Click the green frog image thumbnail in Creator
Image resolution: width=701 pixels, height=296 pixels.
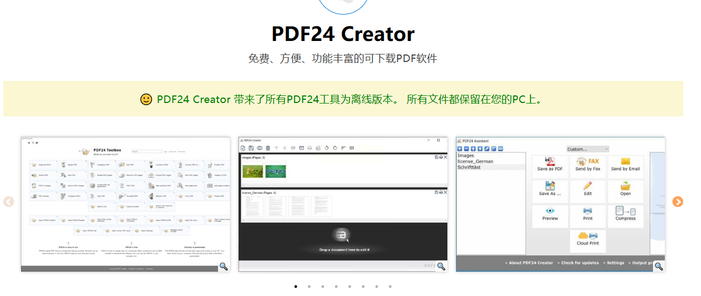click(x=253, y=171)
